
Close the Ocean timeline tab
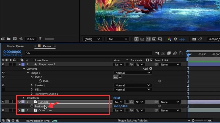[35, 46]
